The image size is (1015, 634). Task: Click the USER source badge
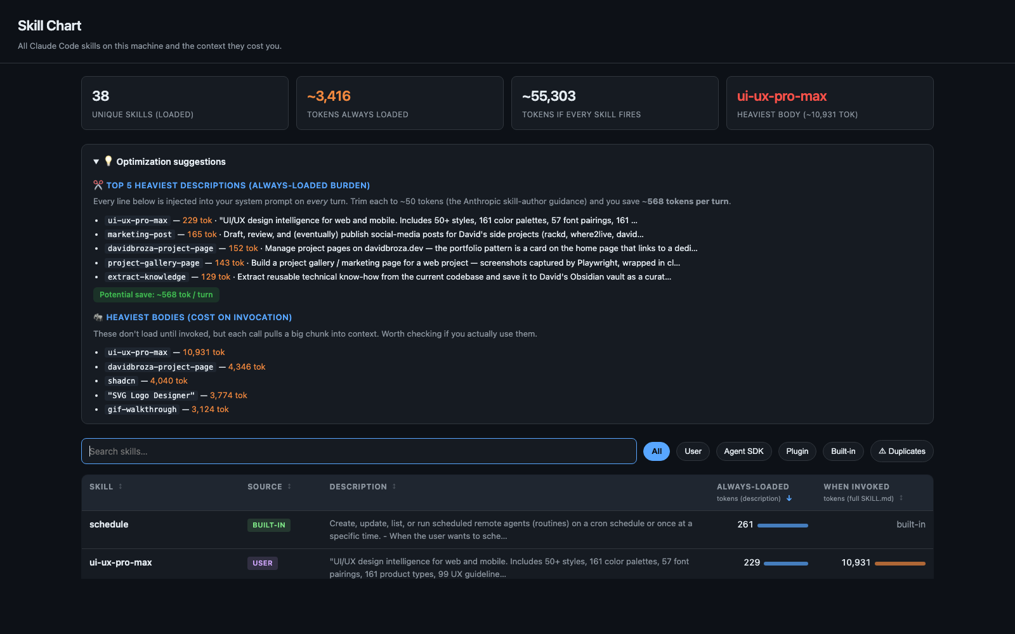click(263, 563)
